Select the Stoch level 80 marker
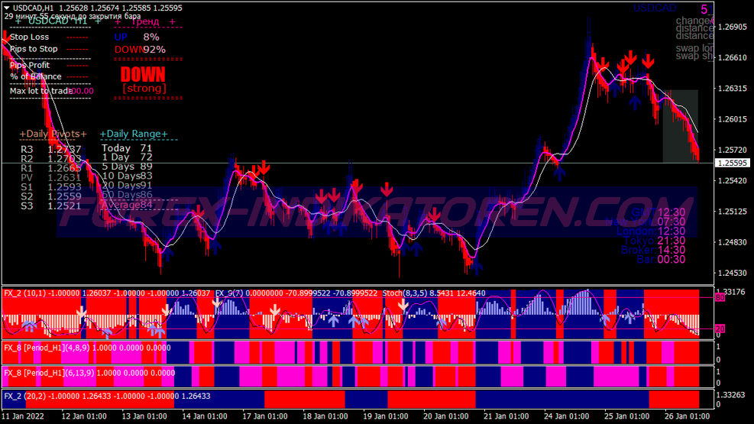Viewport: 754px width, 424px height. point(719,298)
